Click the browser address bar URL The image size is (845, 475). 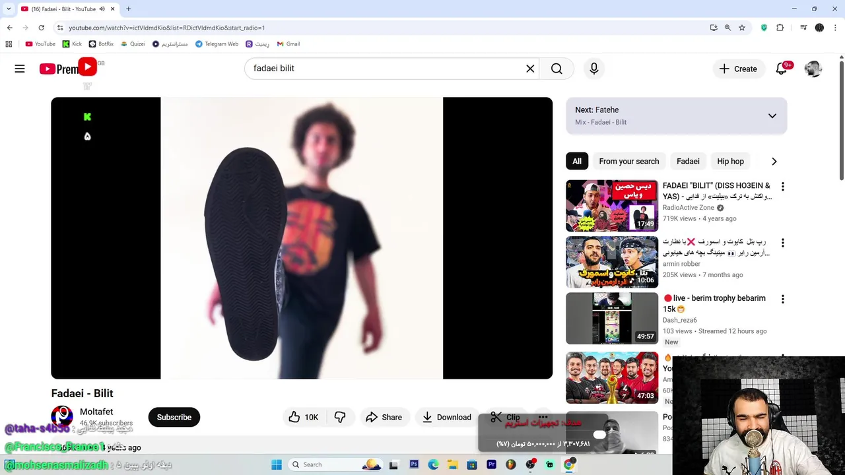tap(167, 28)
